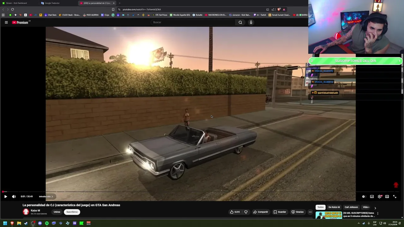
Task: Join the channel with Unirse
Action: pos(57,212)
